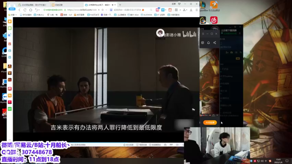Screen dimensions: 292x164
Task: Open the Windows notification center icon
Action: [x=287, y=161]
